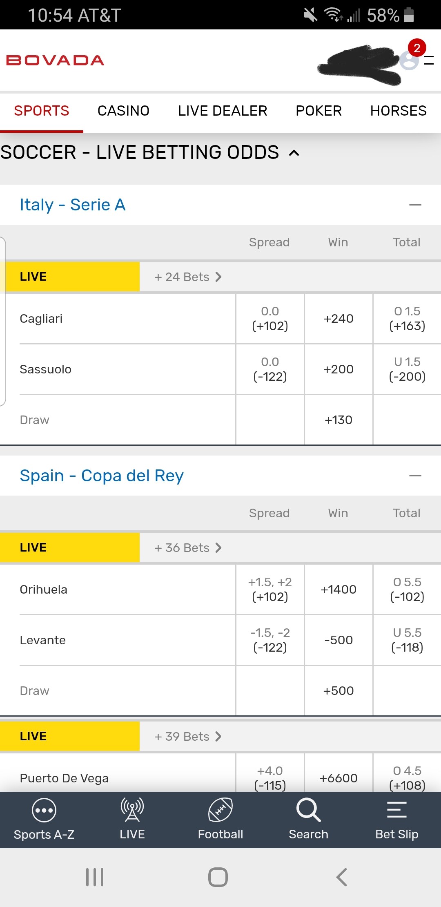
Task: Open the account profile icon with badge
Action: (x=410, y=60)
